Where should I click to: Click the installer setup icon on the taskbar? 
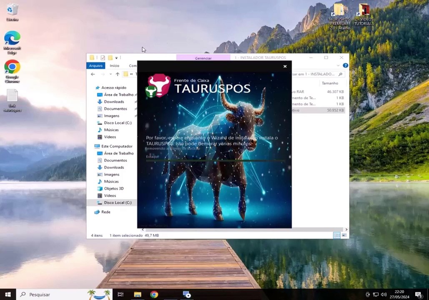pyautogui.click(x=187, y=294)
